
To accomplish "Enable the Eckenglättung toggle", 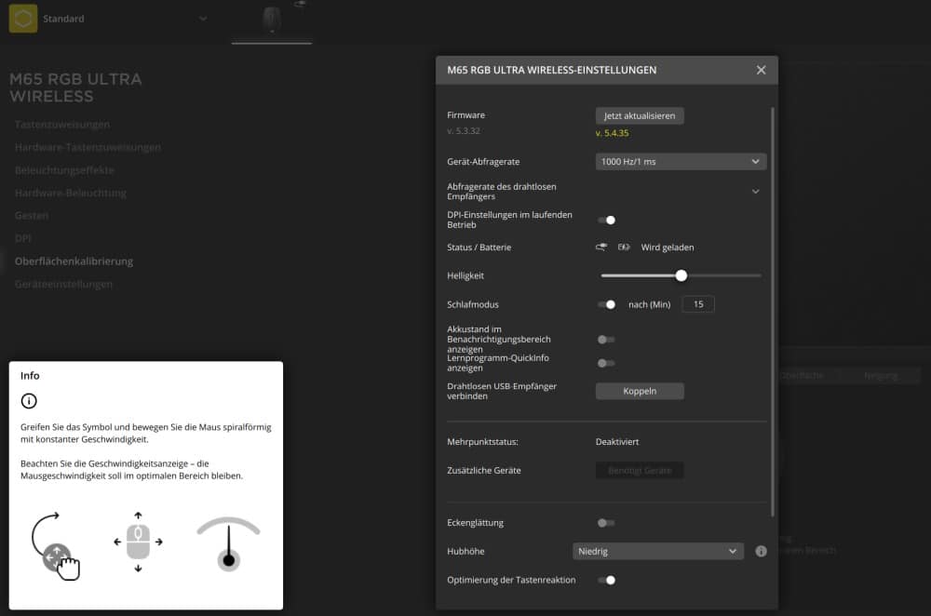I will point(606,523).
